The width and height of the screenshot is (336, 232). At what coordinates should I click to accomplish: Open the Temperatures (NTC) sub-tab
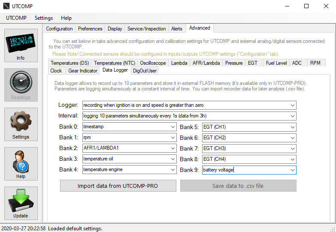pyautogui.click(x=115, y=63)
